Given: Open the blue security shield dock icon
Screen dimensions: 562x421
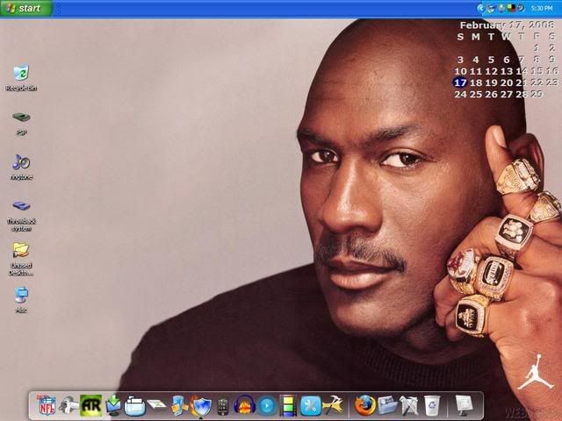Looking at the screenshot, I should click(201, 405).
